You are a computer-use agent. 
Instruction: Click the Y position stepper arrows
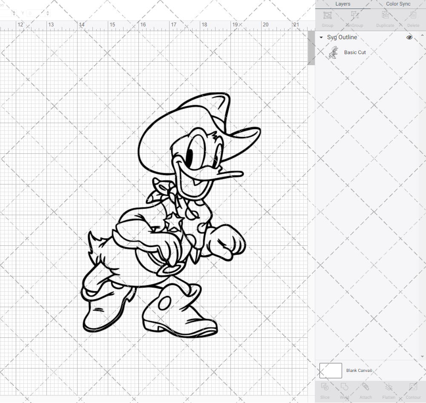point(48,13)
